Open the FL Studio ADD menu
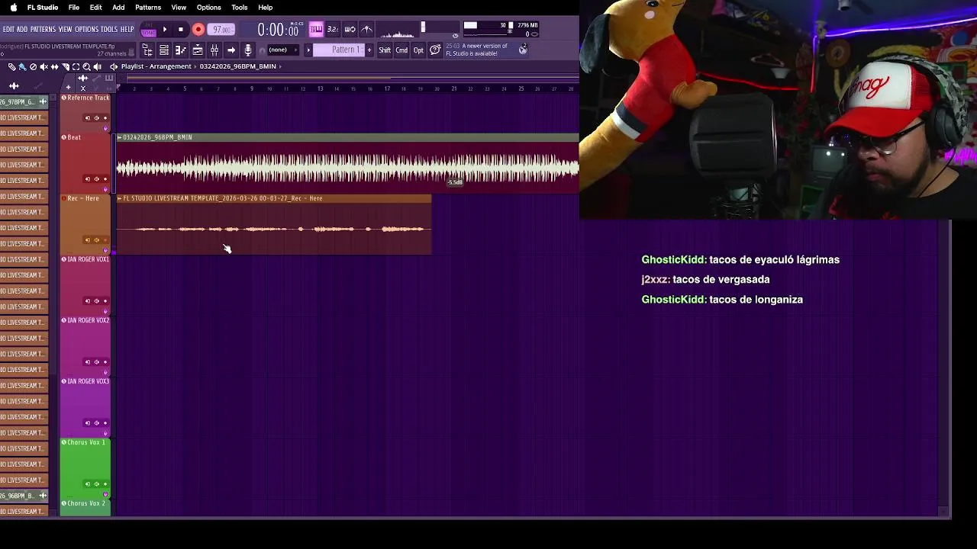 (x=22, y=30)
